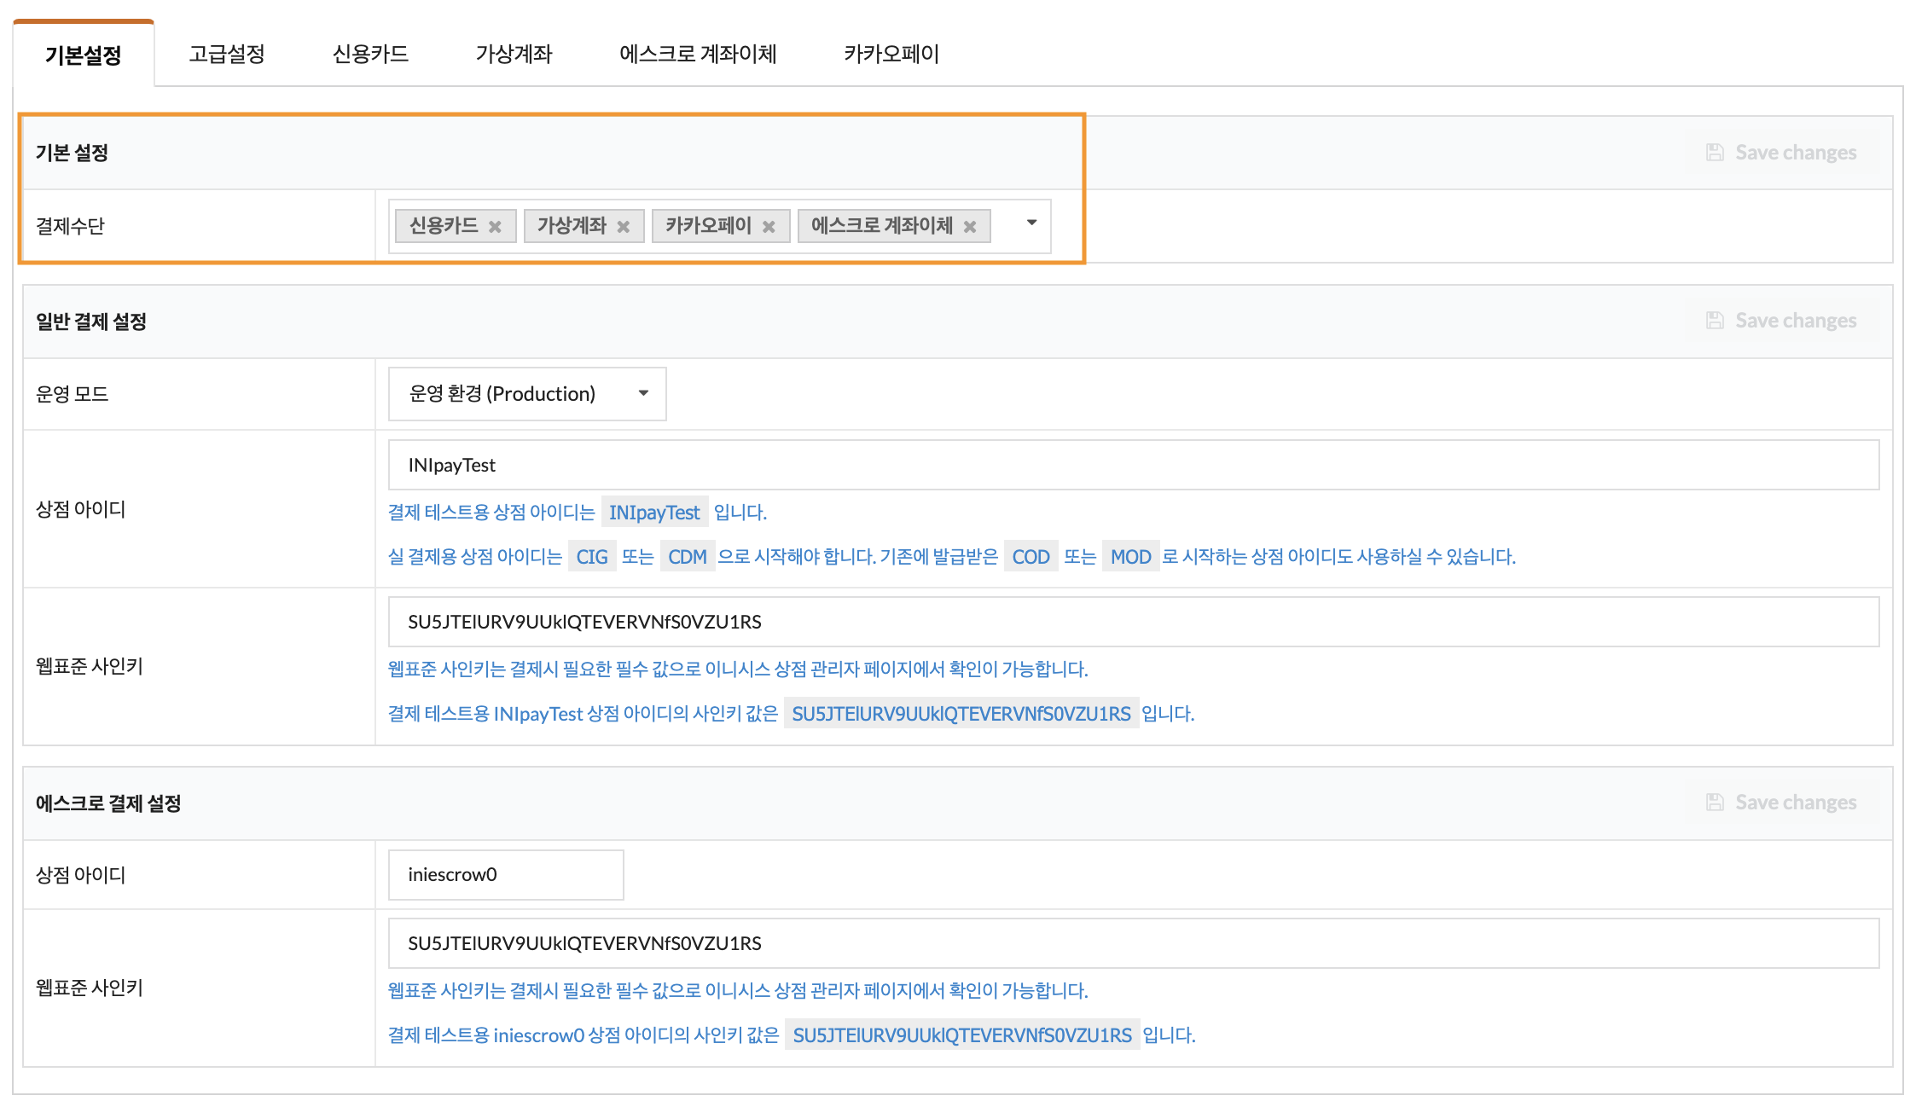Open the 운영 모드 Production dropdown
This screenshot has width=1916, height=1107.
coord(526,394)
